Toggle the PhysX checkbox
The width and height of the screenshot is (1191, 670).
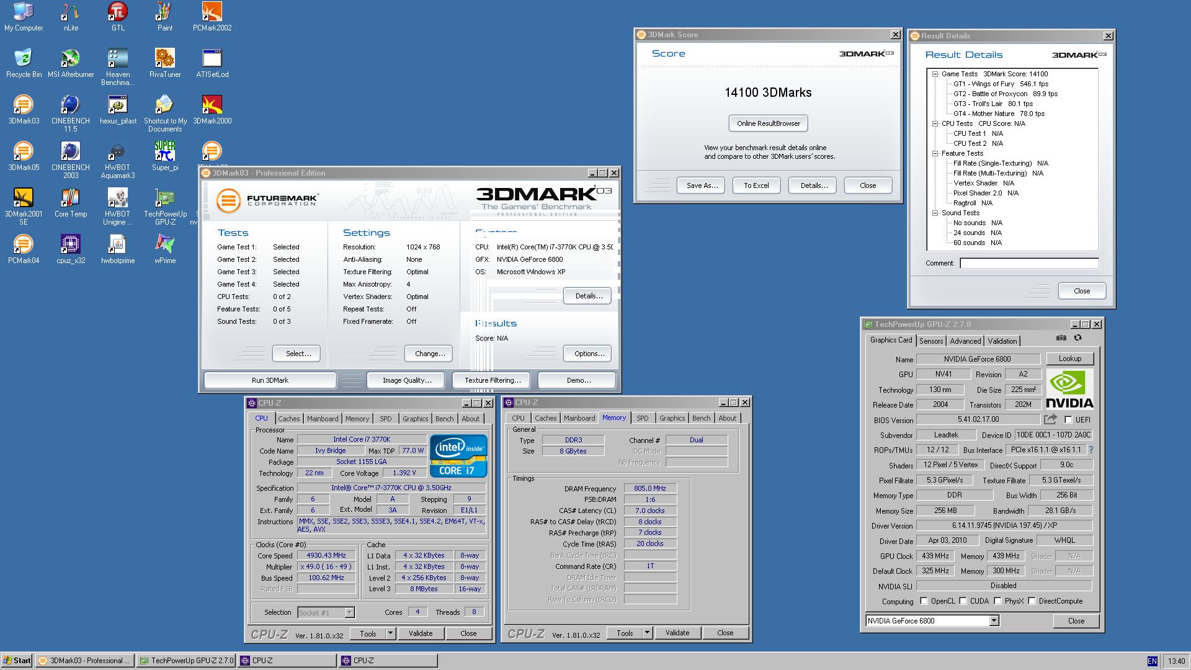click(x=997, y=601)
